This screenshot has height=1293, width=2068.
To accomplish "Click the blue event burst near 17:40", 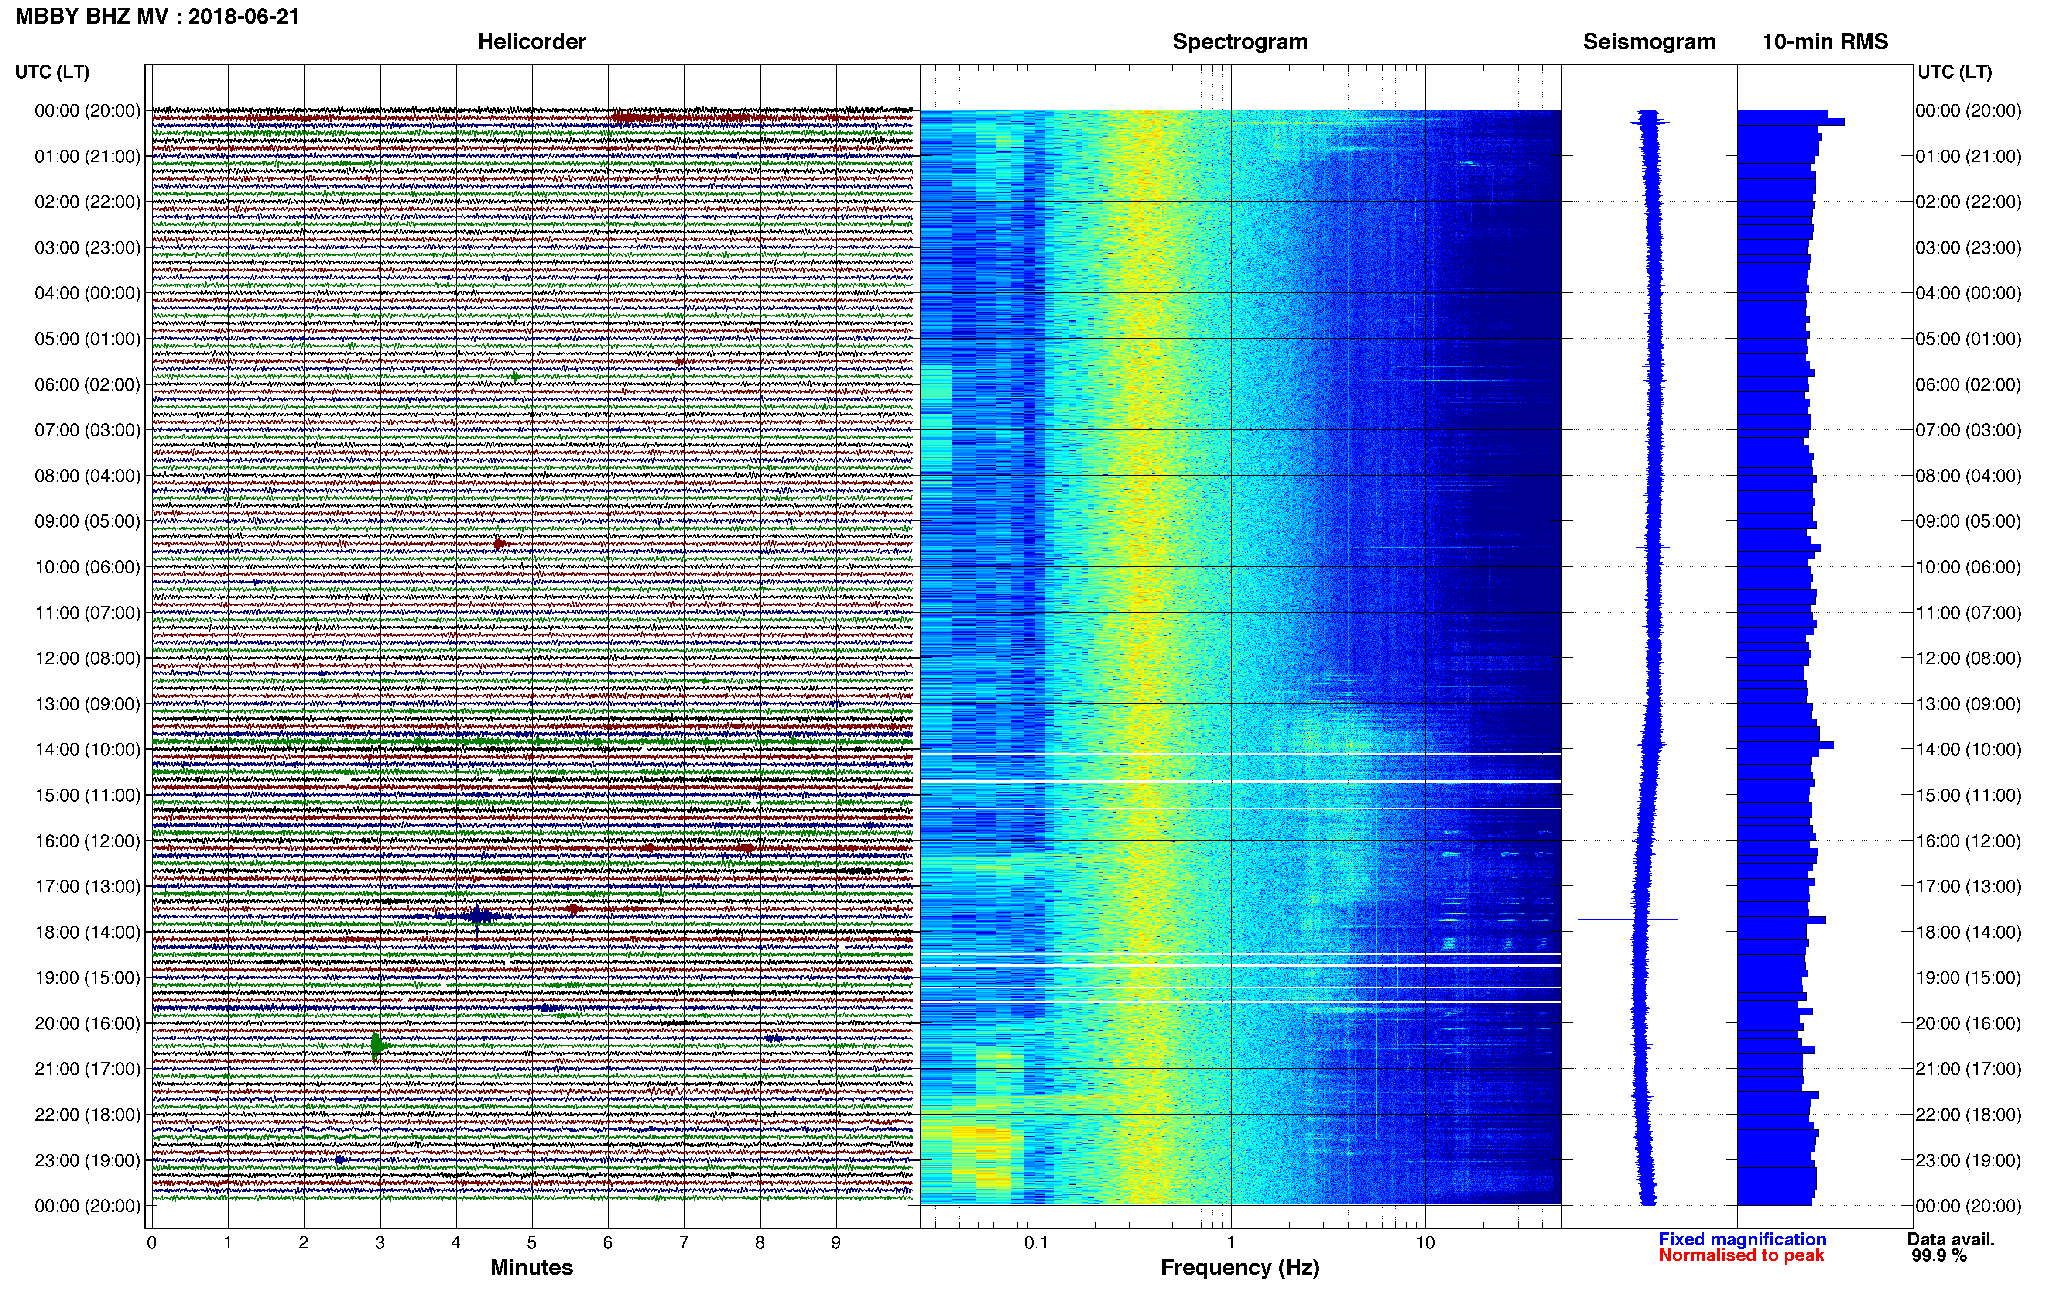I will 478,917.
